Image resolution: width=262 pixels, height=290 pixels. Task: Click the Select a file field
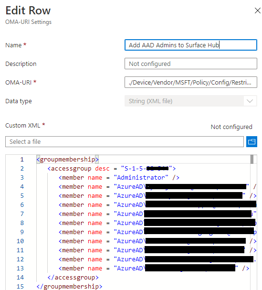coord(125,142)
